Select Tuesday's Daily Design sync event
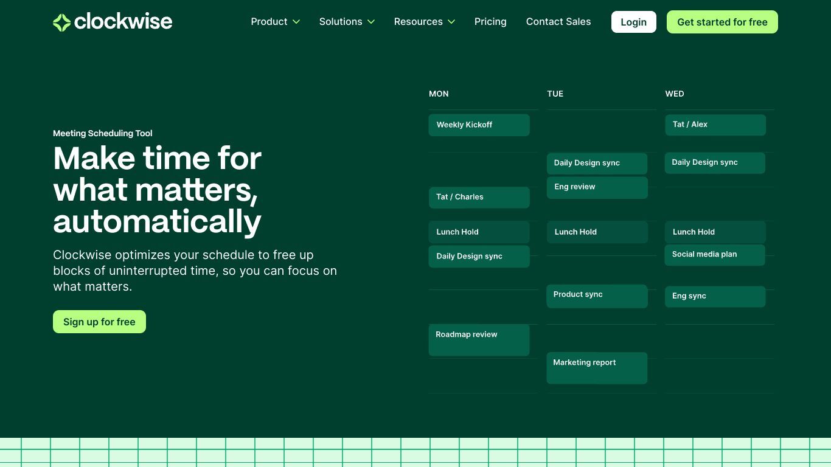831x467 pixels. (597, 164)
